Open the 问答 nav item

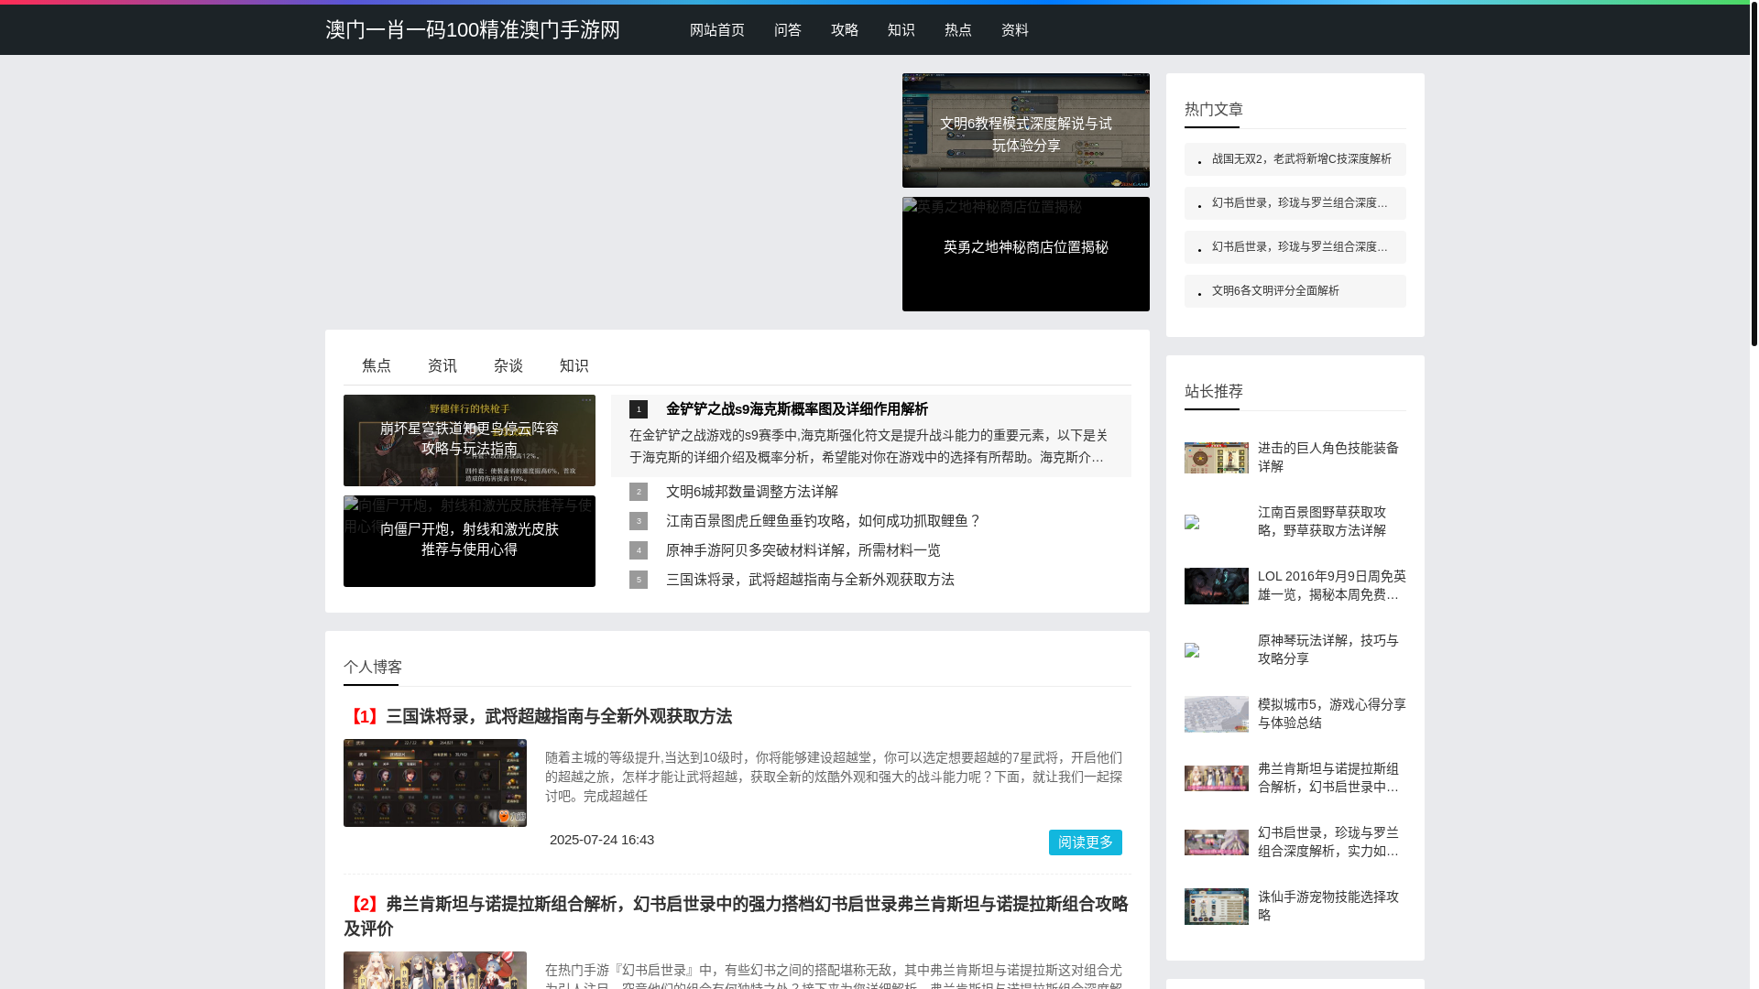787,30
